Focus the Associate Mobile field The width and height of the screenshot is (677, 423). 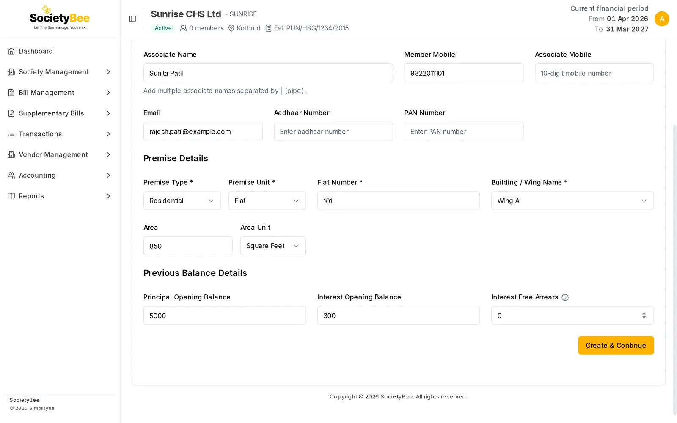tap(594, 73)
